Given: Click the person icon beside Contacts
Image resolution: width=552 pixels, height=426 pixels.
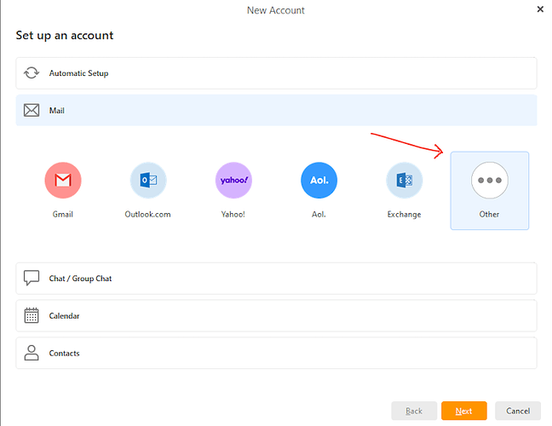Looking at the screenshot, I should 32,354.
